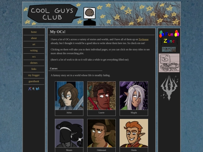
Task: Click the My OCs! heading
Action: coord(58,32)
